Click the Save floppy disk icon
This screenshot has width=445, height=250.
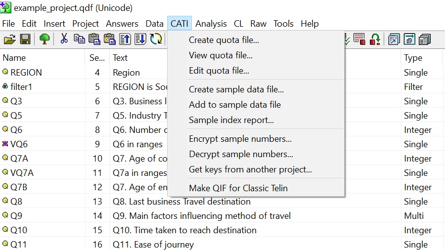(x=25, y=39)
